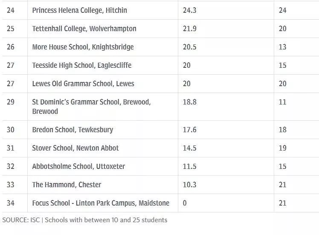The width and height of the screenshot is (319, 235).
Task: Select Abbotsholme School, Uttoxeter text
Action: (78, 166)
